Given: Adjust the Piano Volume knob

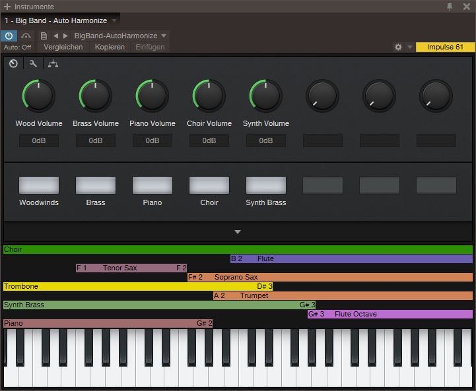Looking at the screenshot, I should (x=152, y=96).
